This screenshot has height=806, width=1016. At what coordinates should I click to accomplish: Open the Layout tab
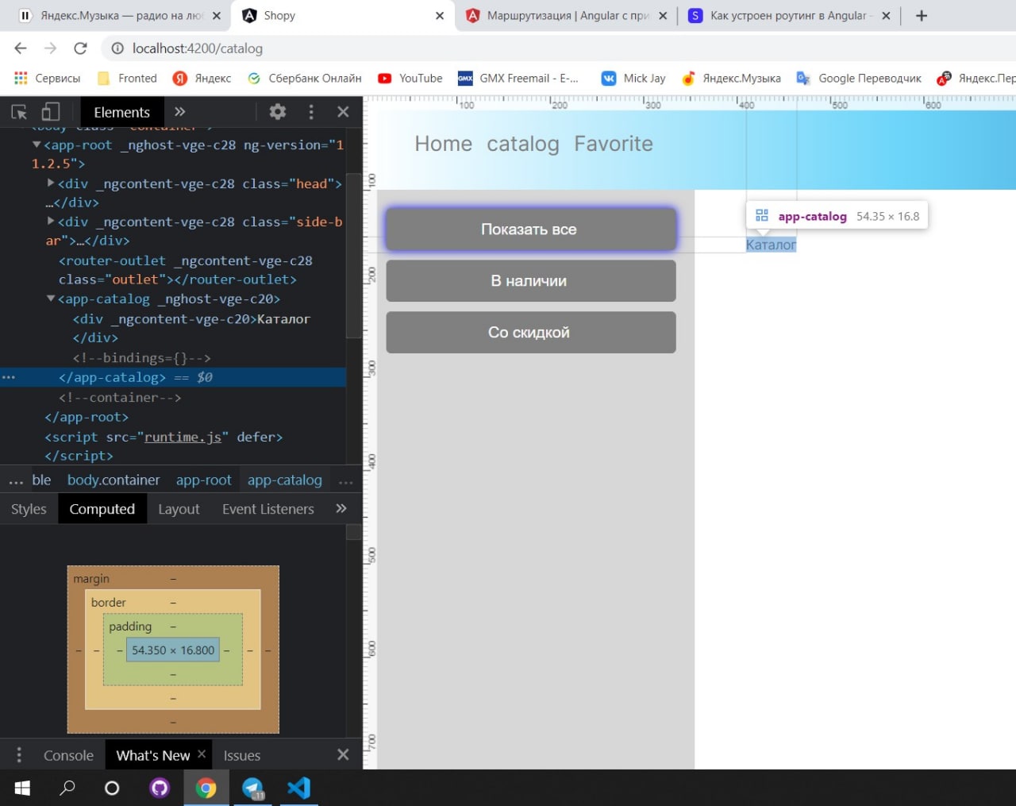(179, 509)
